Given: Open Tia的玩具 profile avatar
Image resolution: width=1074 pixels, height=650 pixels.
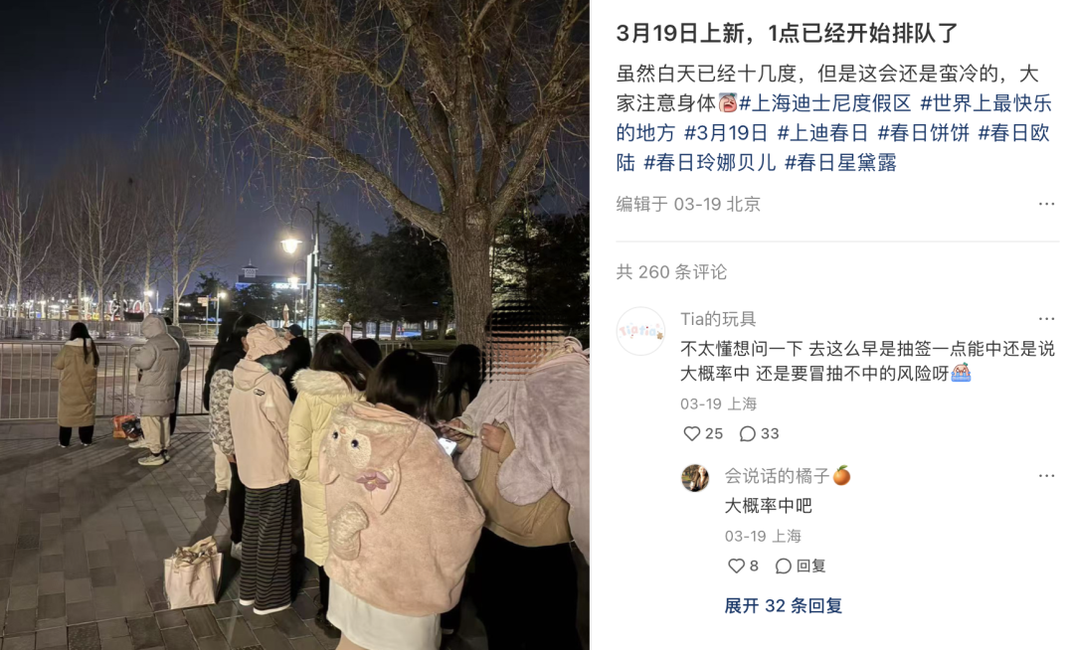Looking at the screenshot, I should pyautogui.click(x=640, y=331).
